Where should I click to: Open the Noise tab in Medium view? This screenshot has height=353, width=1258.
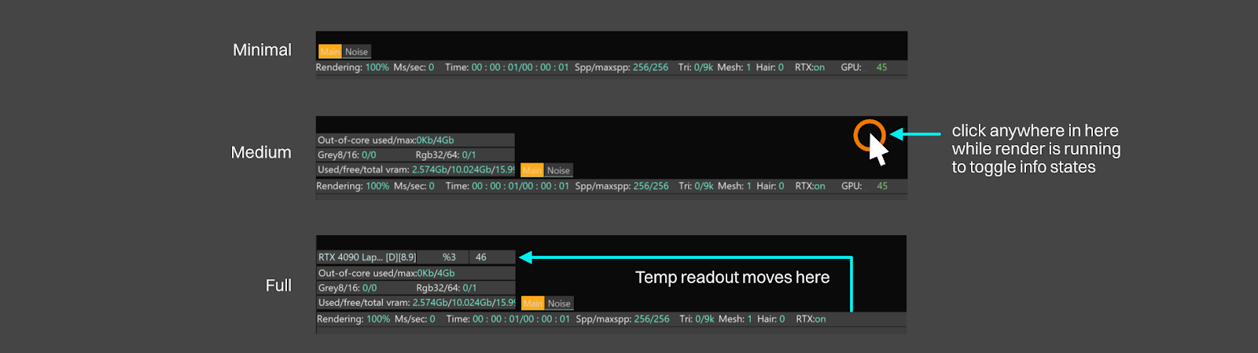click(x=558, y=170)
